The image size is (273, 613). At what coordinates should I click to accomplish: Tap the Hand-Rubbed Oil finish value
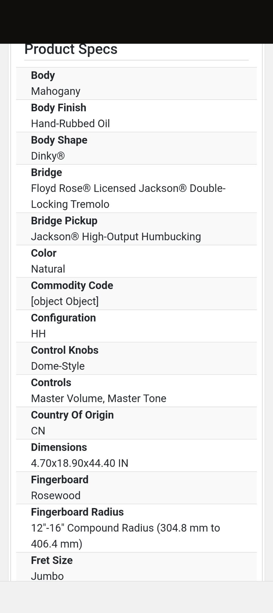point(70,124)
